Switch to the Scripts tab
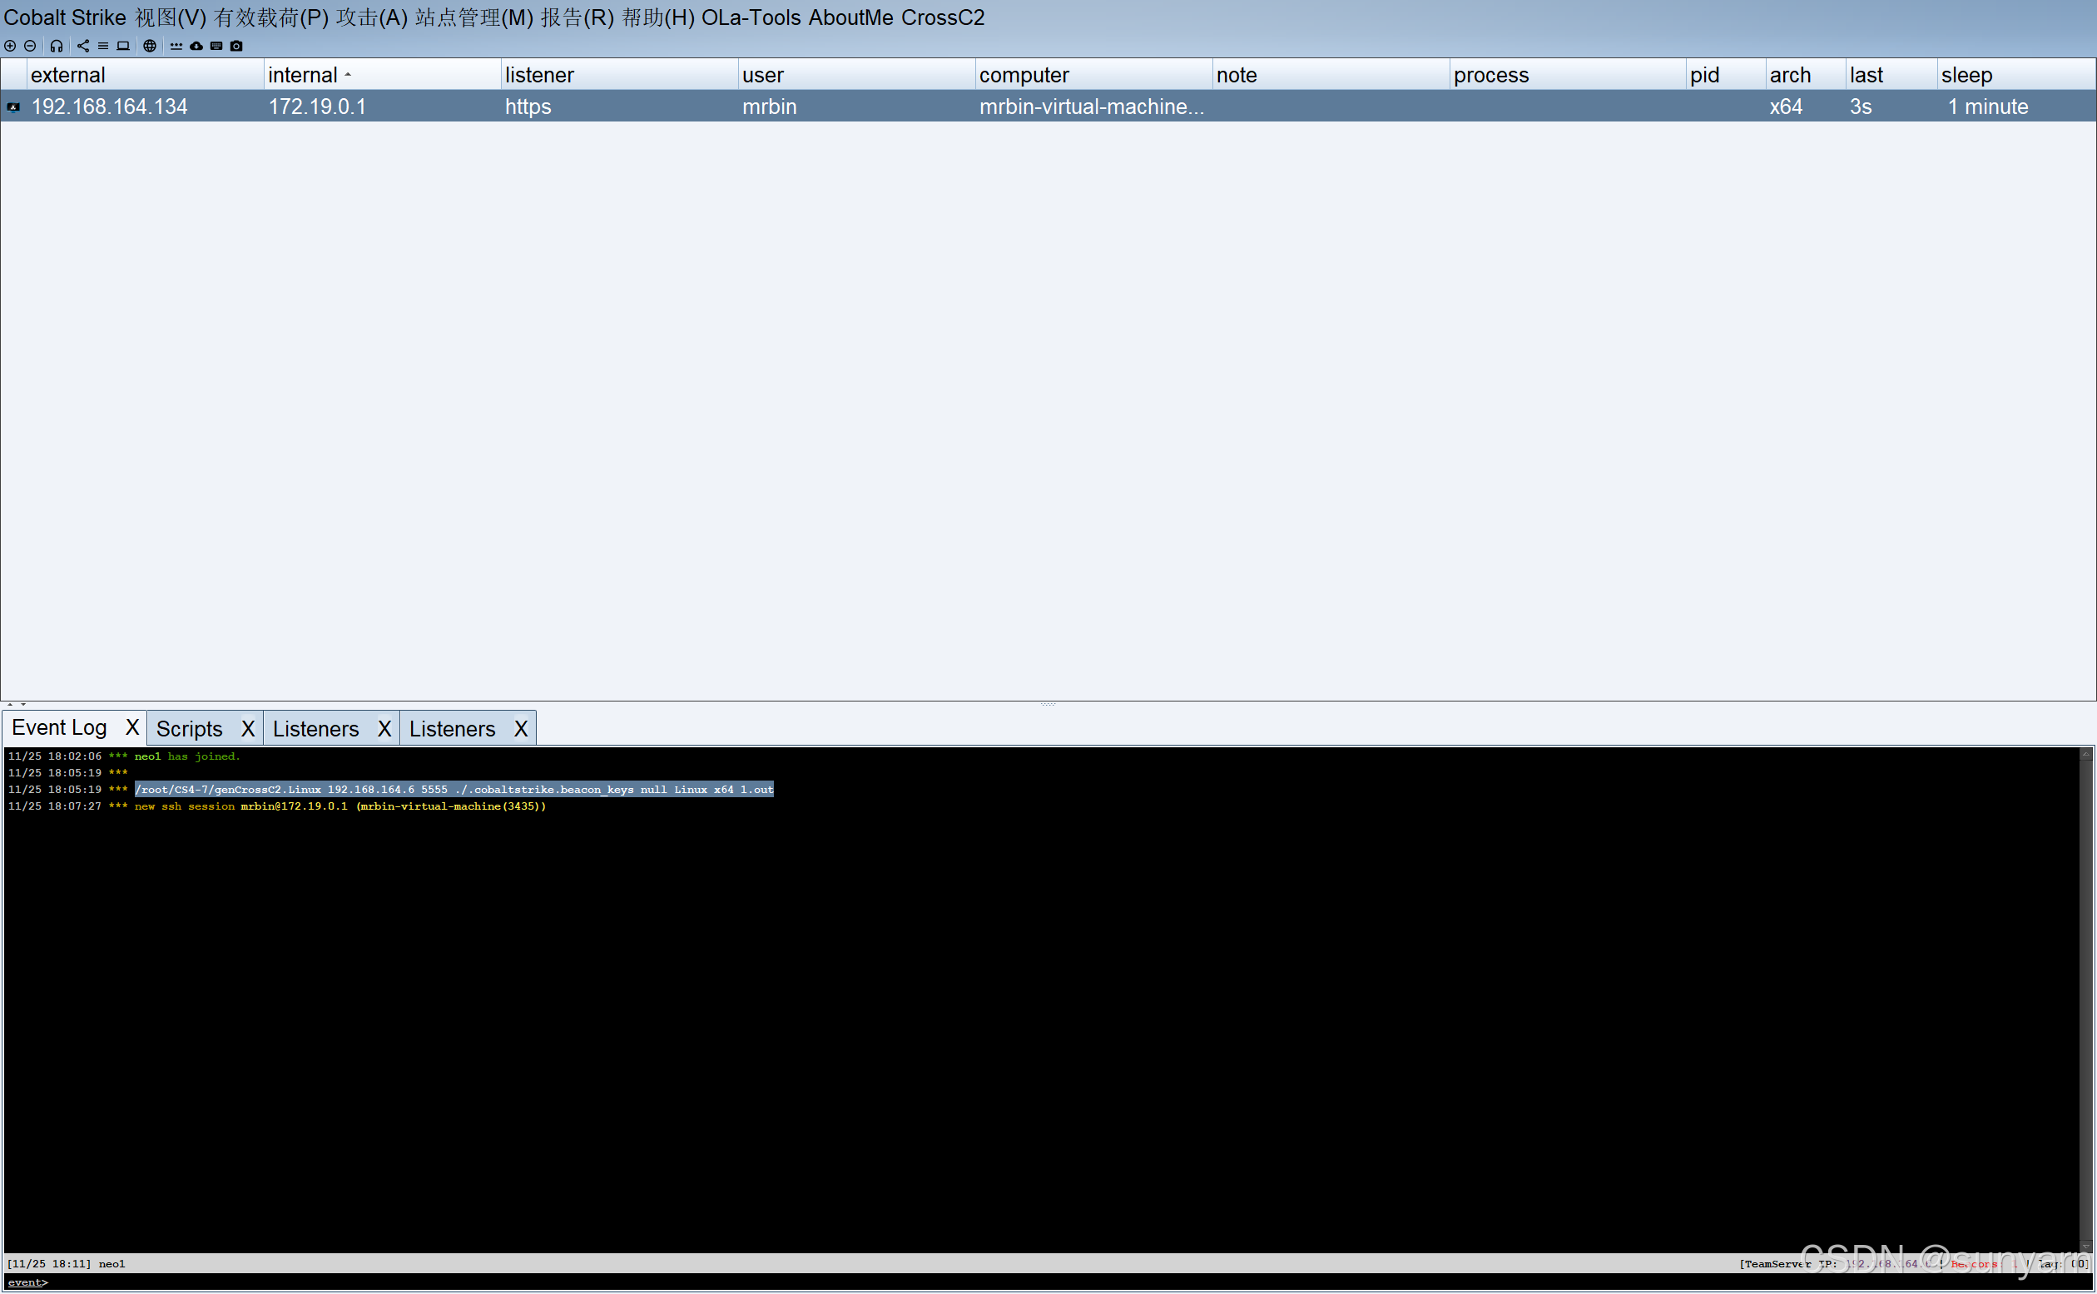The height and width of the screenshot is (1294, 2097). [x=189, y=729]
